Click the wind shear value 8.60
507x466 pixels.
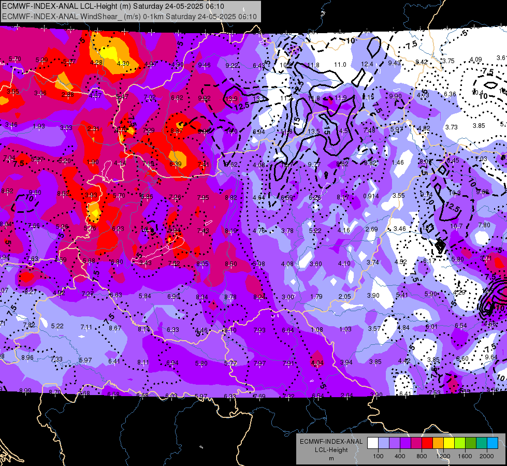tap(462, 358)
